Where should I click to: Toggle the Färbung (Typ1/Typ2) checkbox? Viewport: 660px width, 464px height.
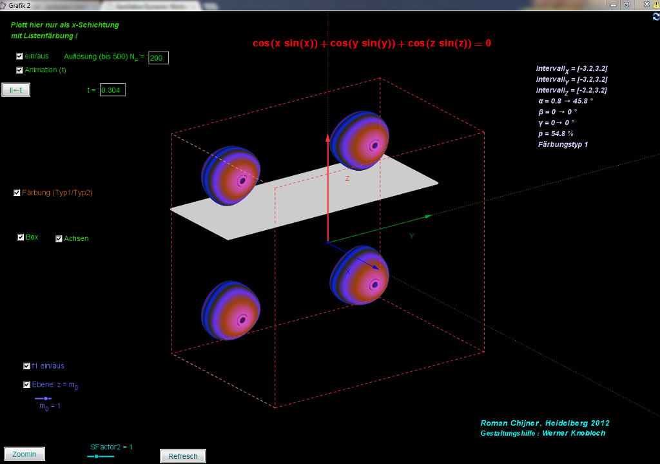click(x=17, y=193)
